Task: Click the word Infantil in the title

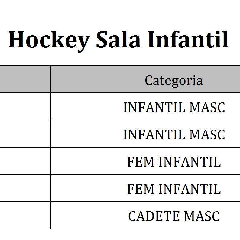Action: pos(188,40)
